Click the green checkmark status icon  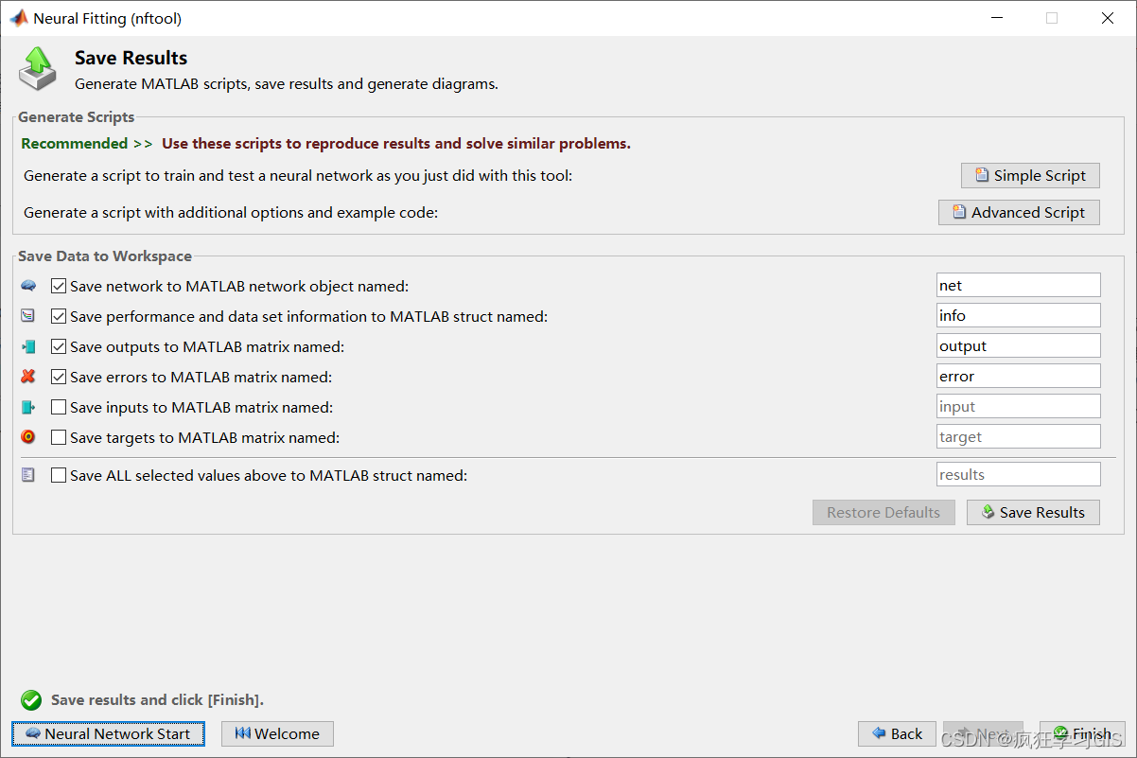(x=31, y=700)
